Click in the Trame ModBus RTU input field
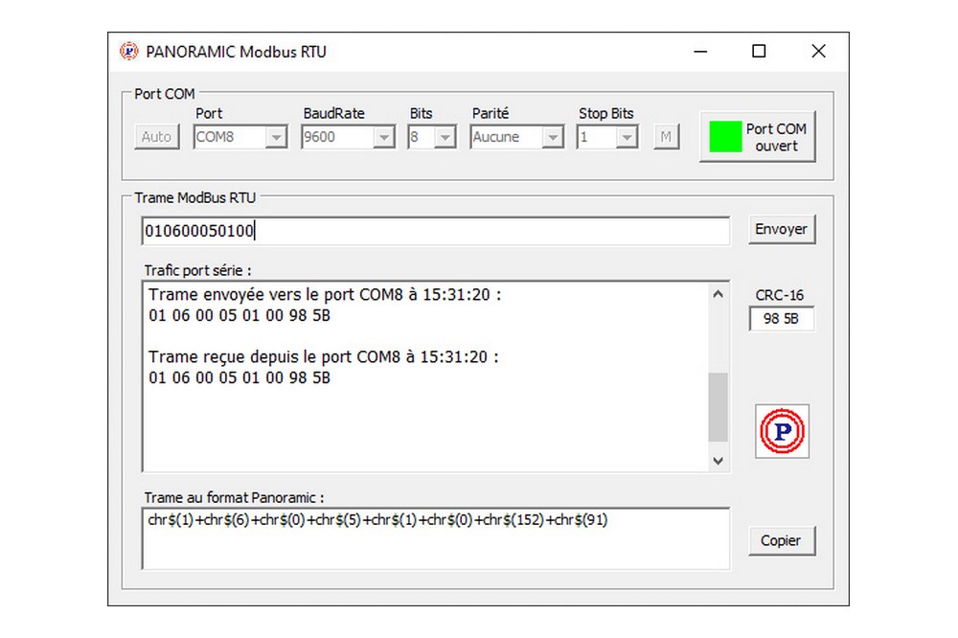 coord(436,231)
